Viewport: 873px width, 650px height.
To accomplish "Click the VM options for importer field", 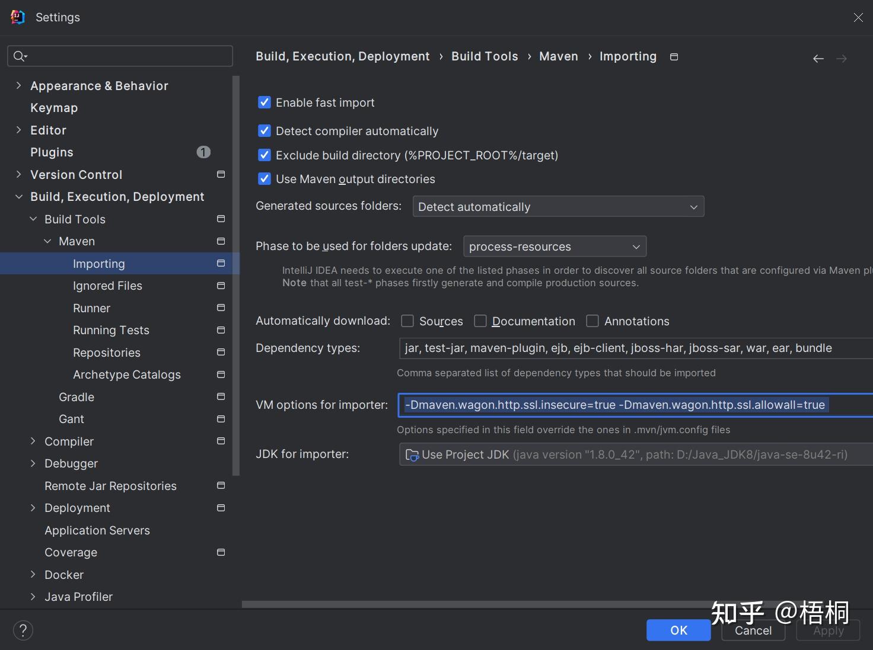I will tap(635, 405).
